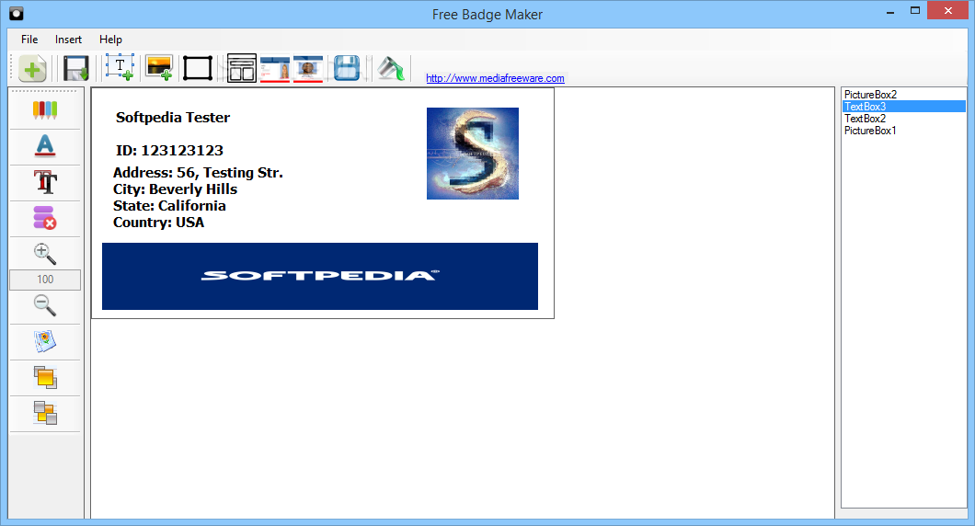The image size is (975, 526).
Task: Bring item to front layer icon
Action: pos(45,377)
